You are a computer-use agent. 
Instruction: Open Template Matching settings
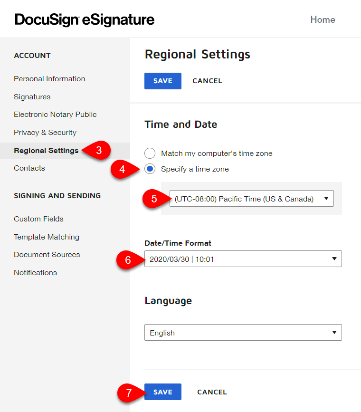47,237
